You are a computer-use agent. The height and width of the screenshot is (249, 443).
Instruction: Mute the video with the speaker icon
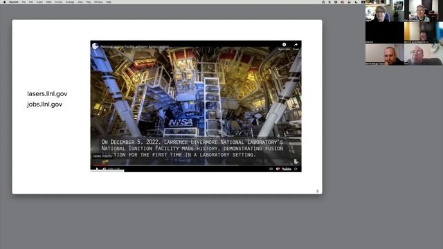tap(104, 169)
